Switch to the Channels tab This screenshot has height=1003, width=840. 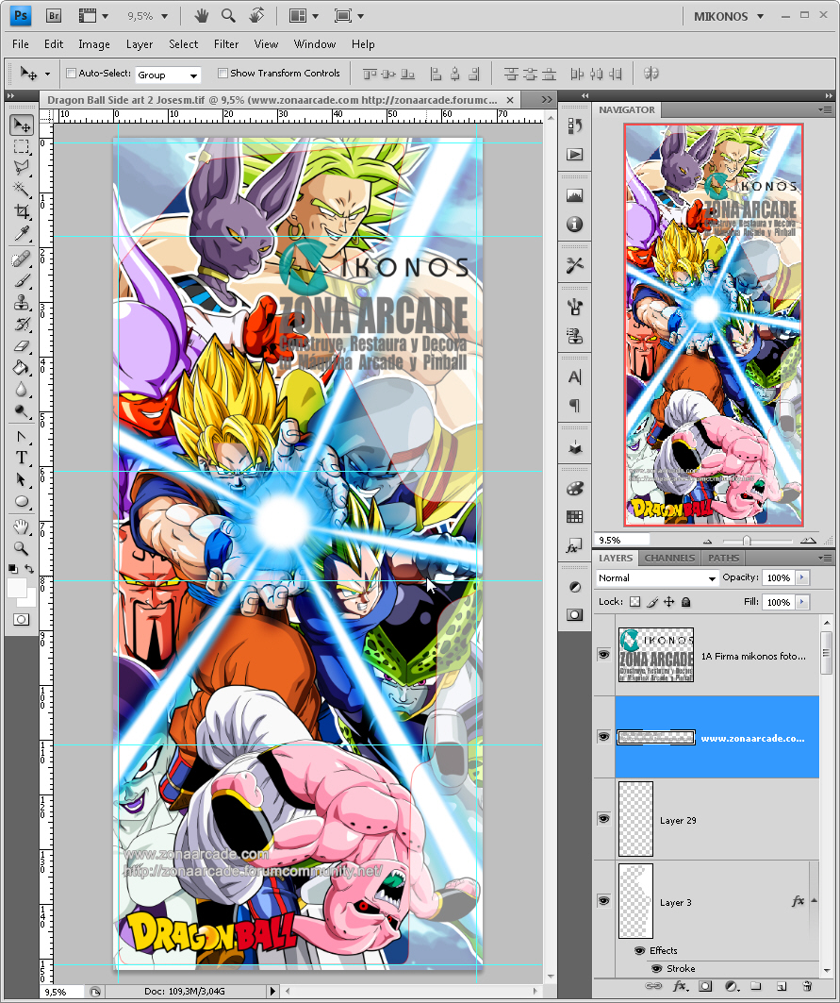pyautogui.click(x=669, y=558)
